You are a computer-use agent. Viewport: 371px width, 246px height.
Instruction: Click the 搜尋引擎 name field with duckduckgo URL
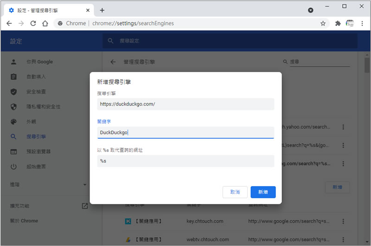pos(186,104)
